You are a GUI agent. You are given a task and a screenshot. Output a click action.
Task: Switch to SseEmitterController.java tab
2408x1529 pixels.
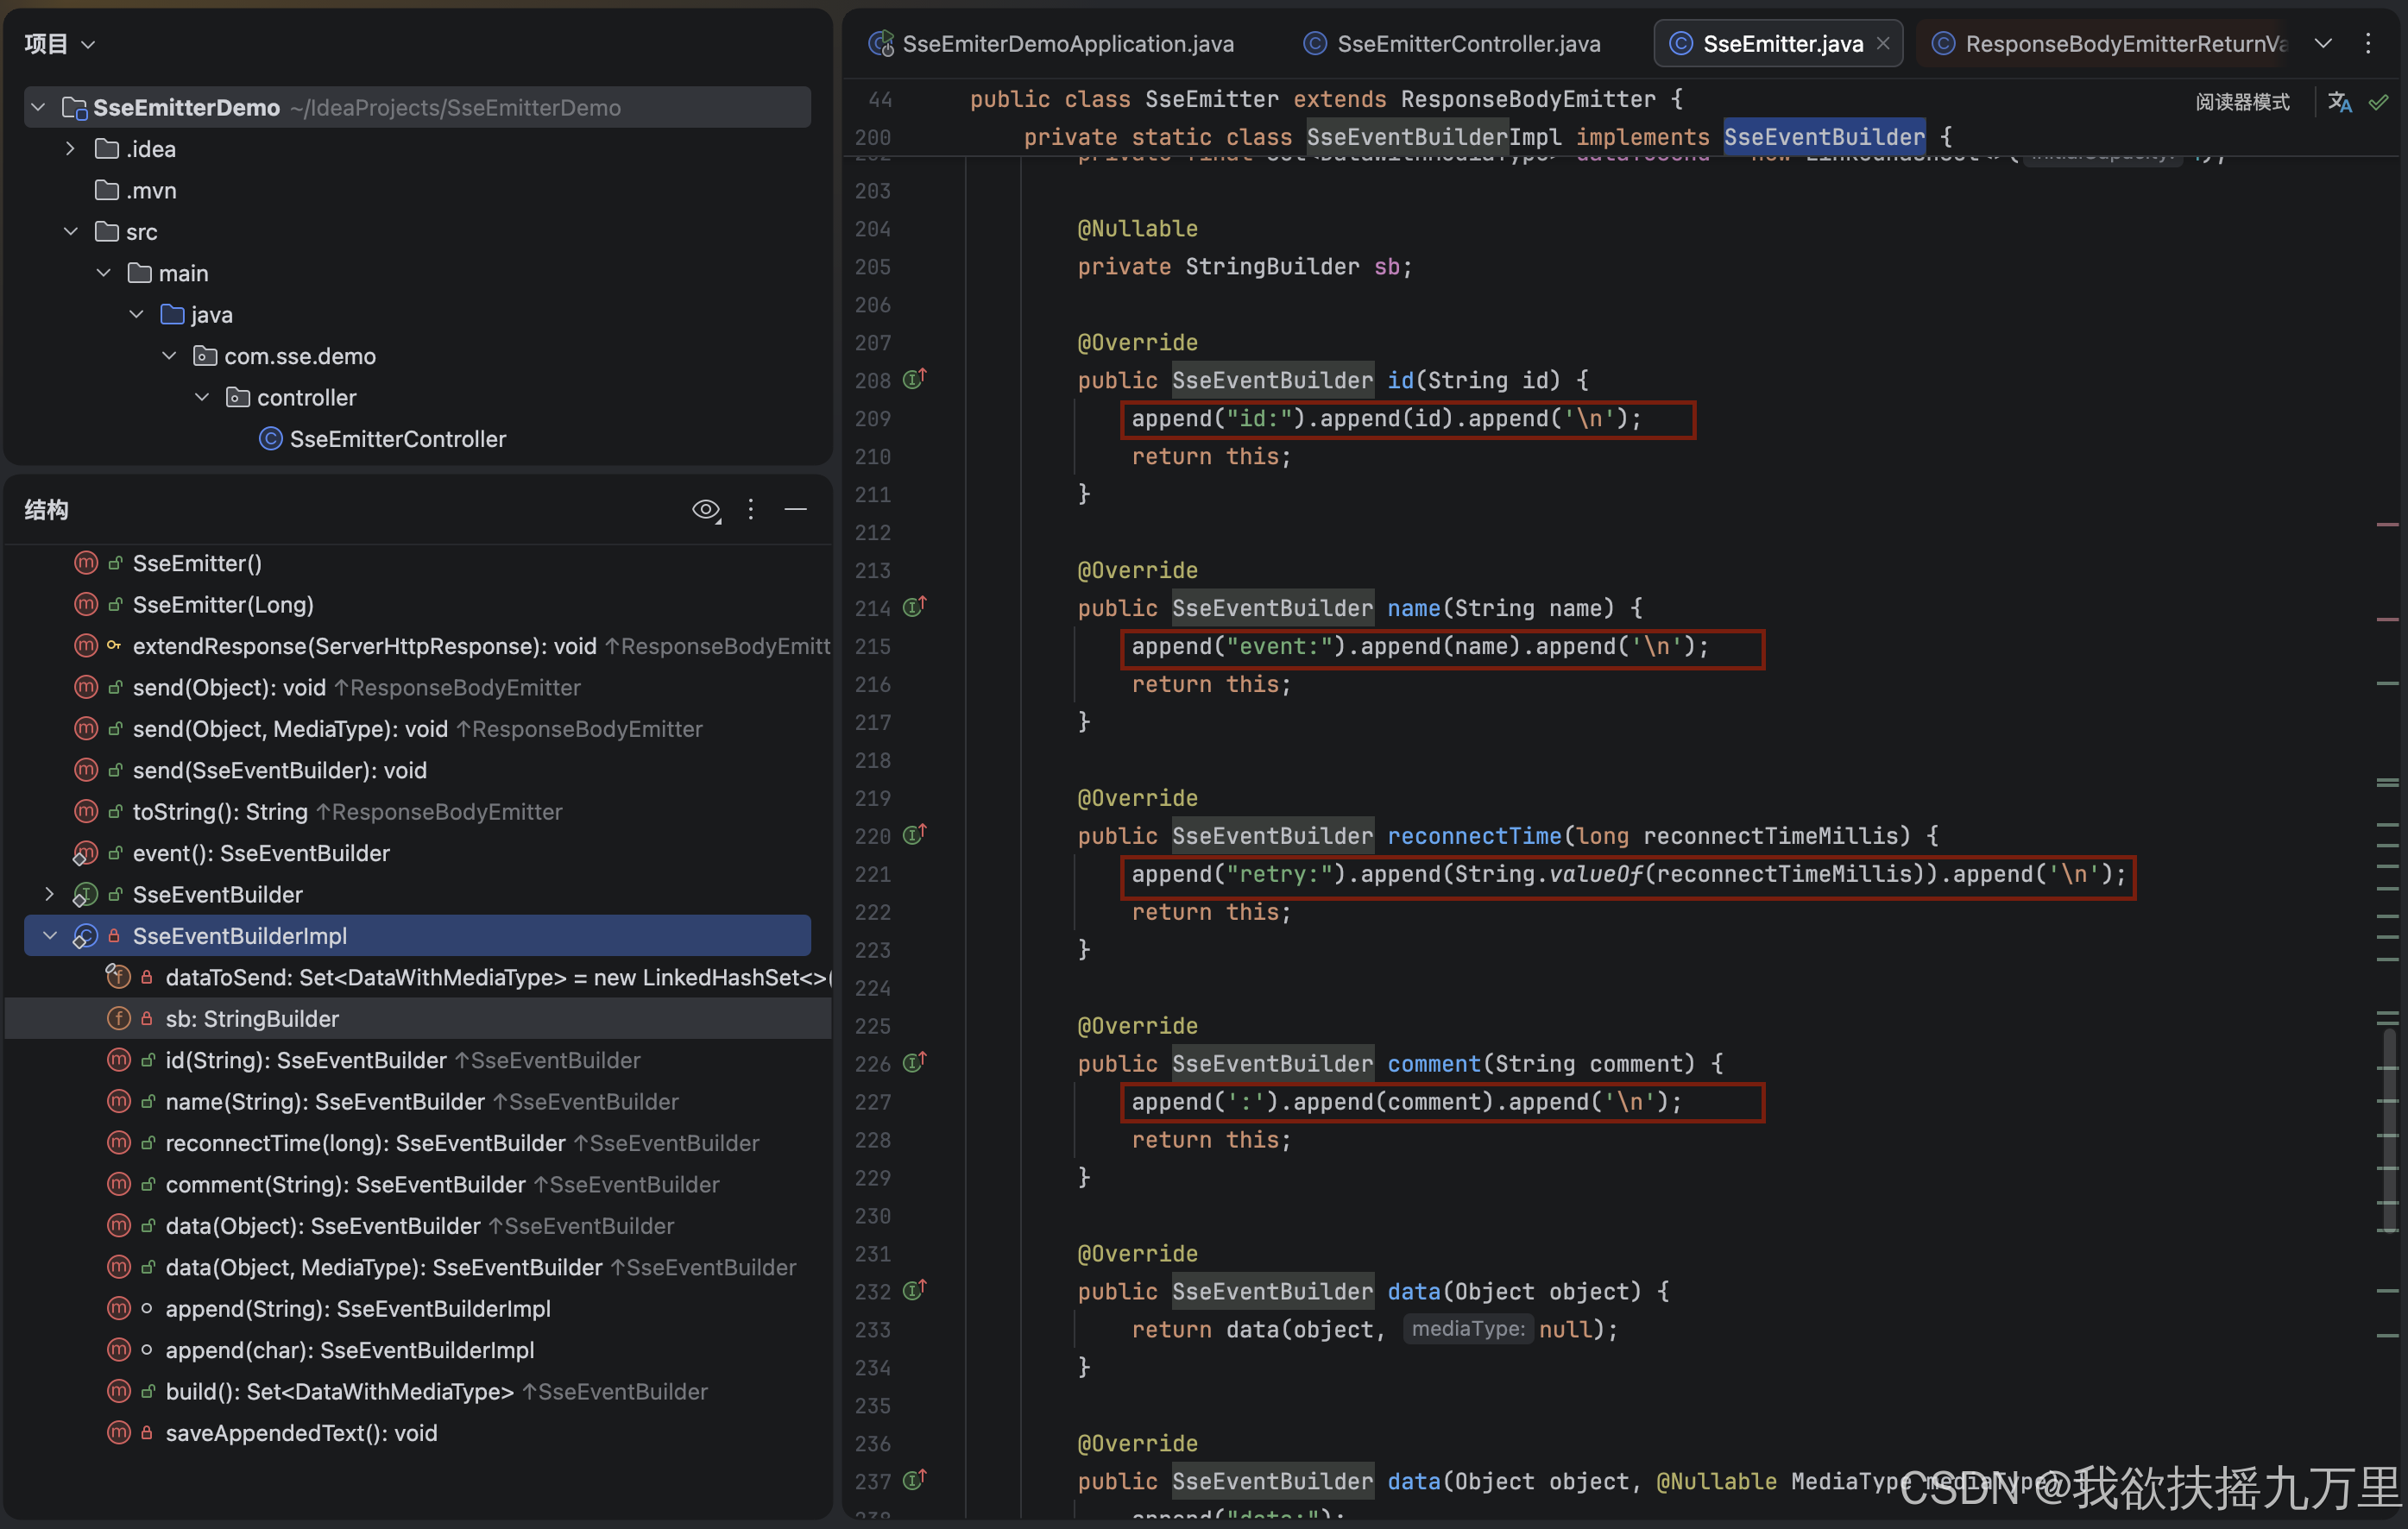pyautogui.click(x=1452, y=44)
